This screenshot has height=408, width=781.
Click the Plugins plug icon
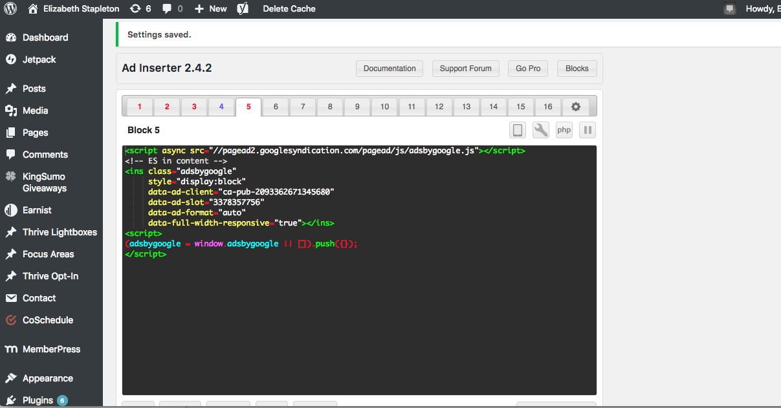coord(11,400)
